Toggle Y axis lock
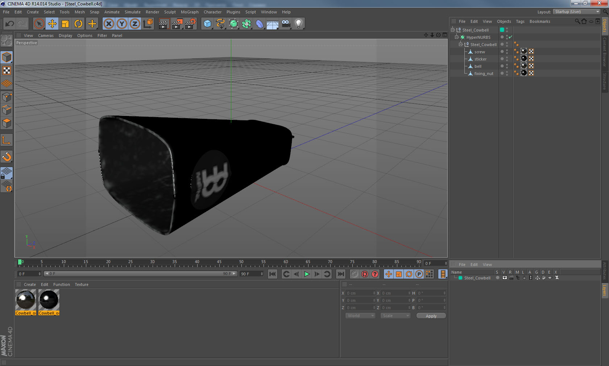Viewport: 609px width, 366px height. (122, 24)
